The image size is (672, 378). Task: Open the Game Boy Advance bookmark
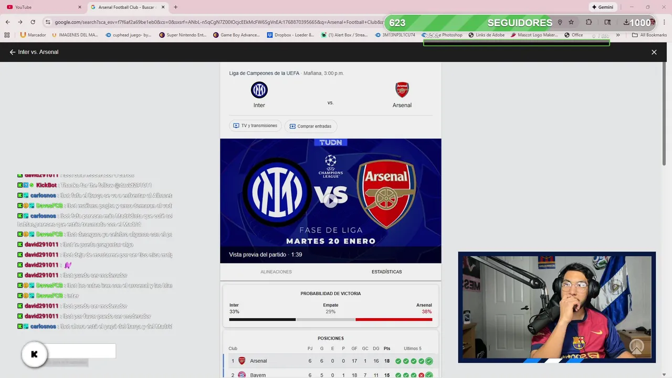coord(237,35)
